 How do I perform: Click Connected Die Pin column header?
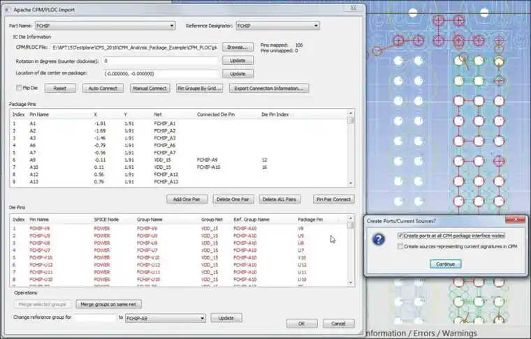pyautogui.click(x=216, y=114)
